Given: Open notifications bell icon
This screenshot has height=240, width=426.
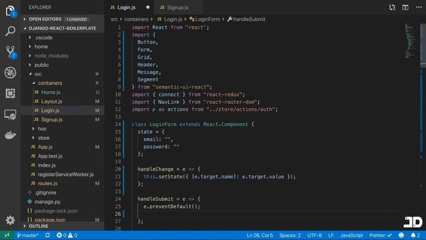Looking at the screenshot, I should coord(413,235).
